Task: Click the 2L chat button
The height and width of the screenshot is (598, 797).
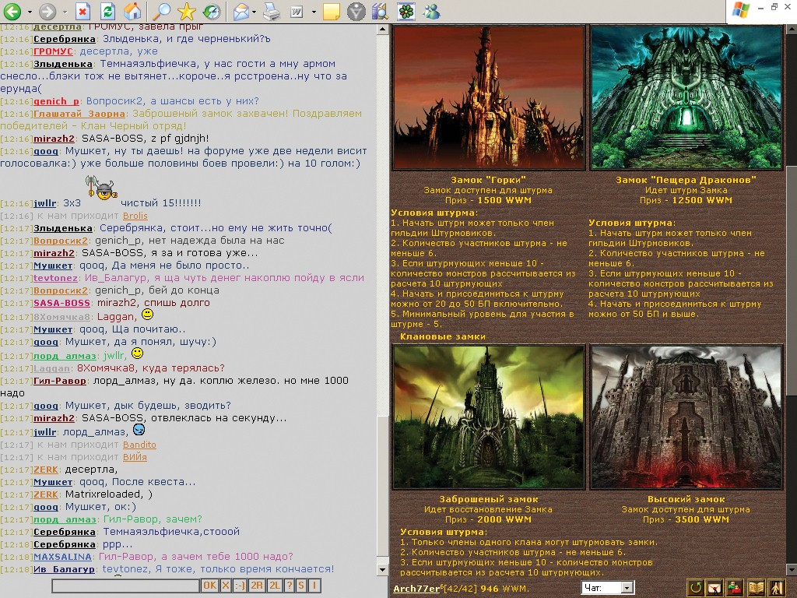Action: [x=275, y=586]
